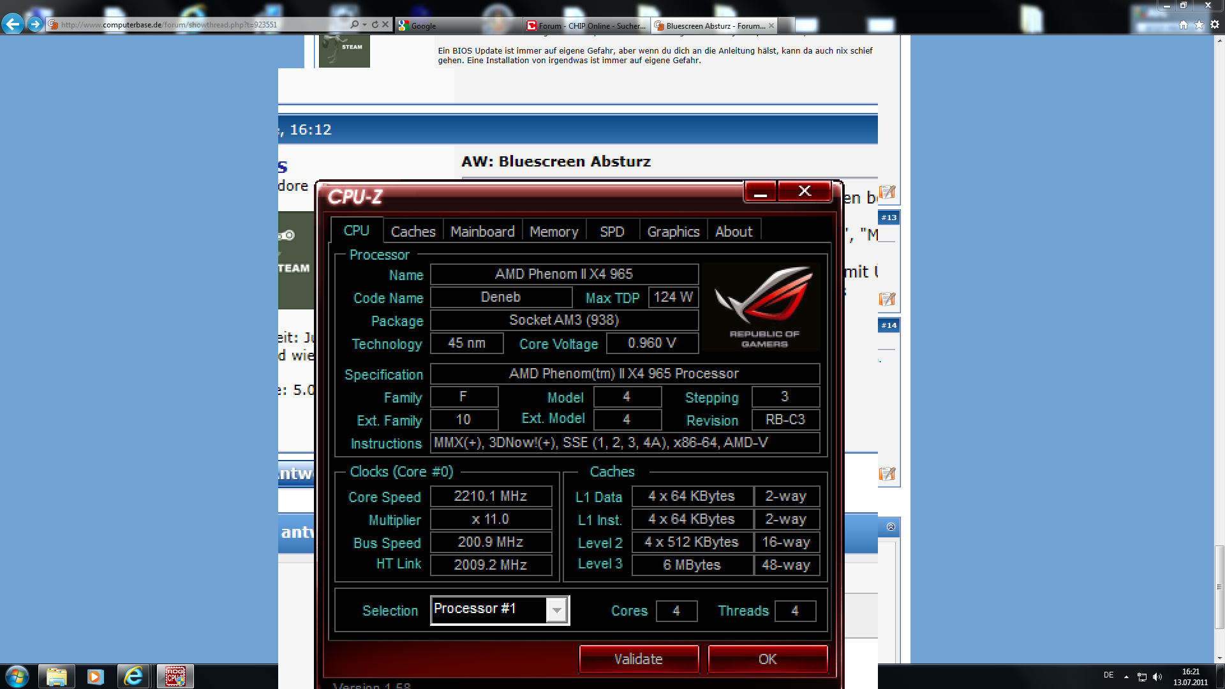Switch to the About tab
Viewport: 1225px width, 689px height.
(x=734, y=232)
